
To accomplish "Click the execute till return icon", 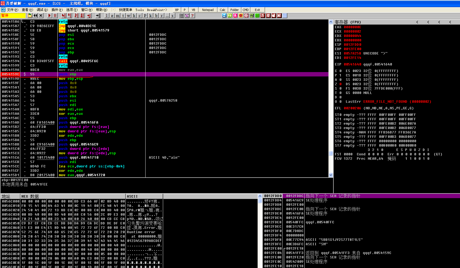I will [x=89, y=16].
